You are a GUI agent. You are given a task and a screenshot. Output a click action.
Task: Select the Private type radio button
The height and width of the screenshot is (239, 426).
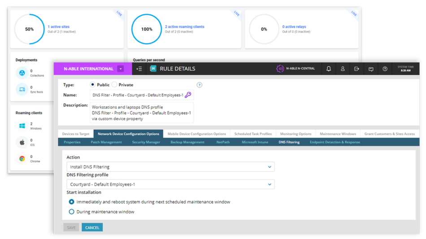114,85
